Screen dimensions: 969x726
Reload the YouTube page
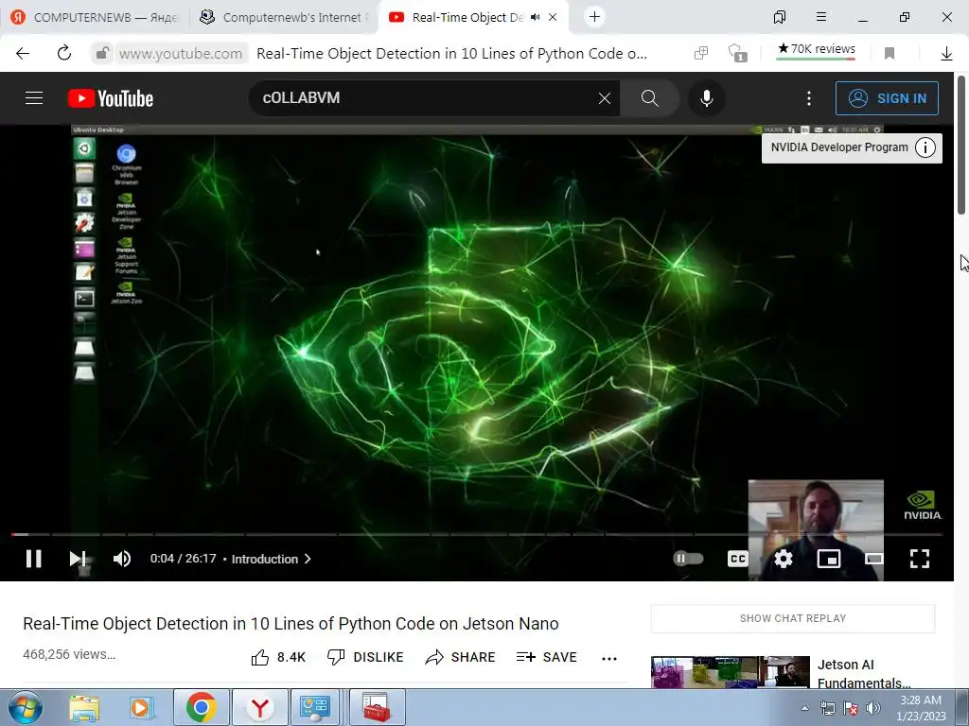click(x=64, y=54)
